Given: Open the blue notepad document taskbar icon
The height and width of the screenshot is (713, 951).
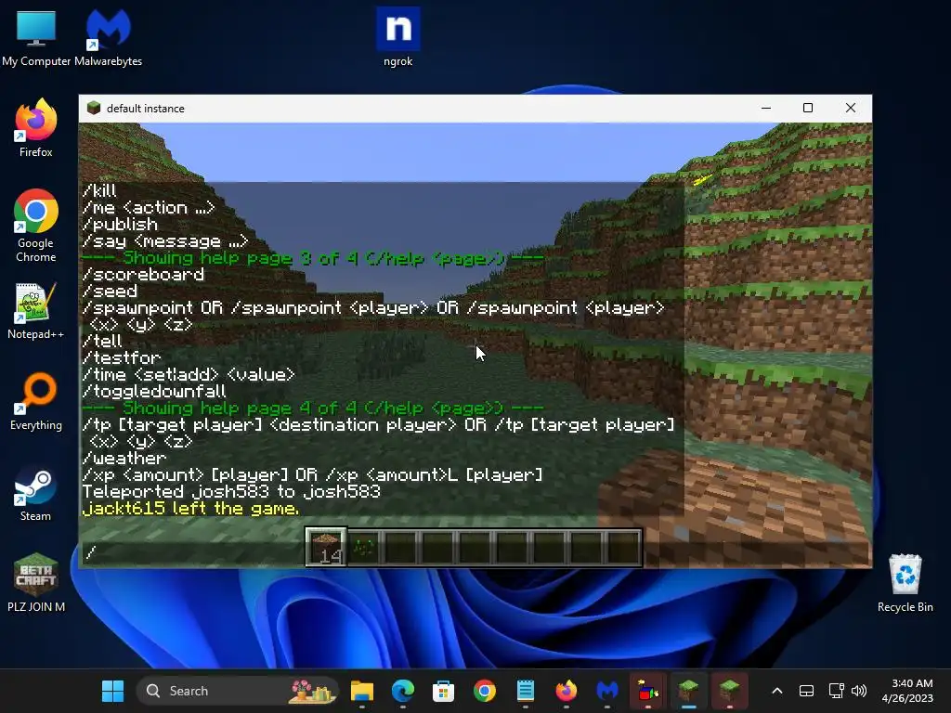Looking at the screenshot, I should (526, 691).
